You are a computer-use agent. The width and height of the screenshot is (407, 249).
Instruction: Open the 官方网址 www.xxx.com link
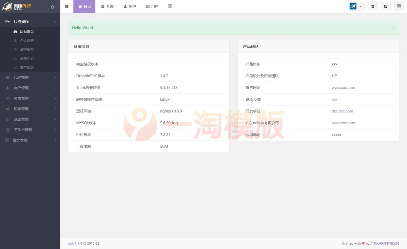click(344, 87)
